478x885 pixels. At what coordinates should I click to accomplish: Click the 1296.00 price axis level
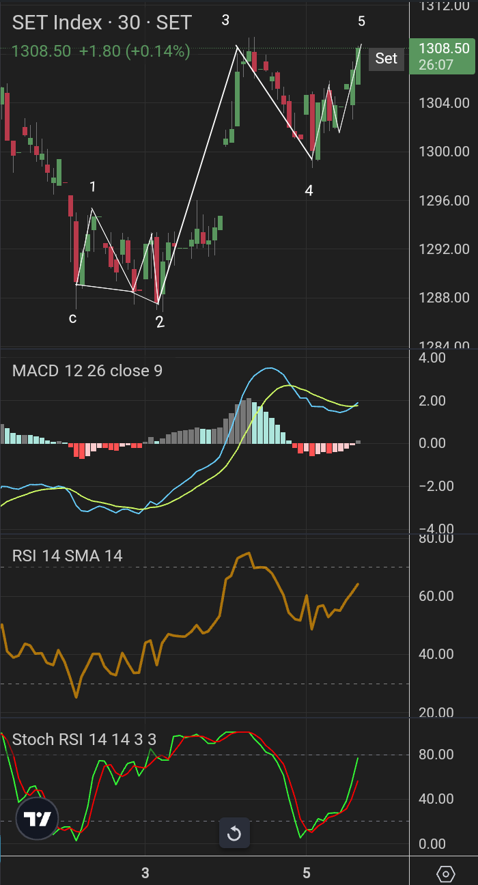tap(444, 201)
